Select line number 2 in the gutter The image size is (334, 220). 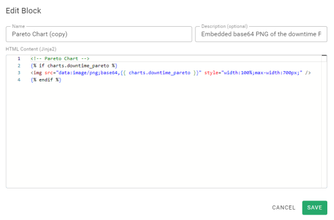[19, 66]
